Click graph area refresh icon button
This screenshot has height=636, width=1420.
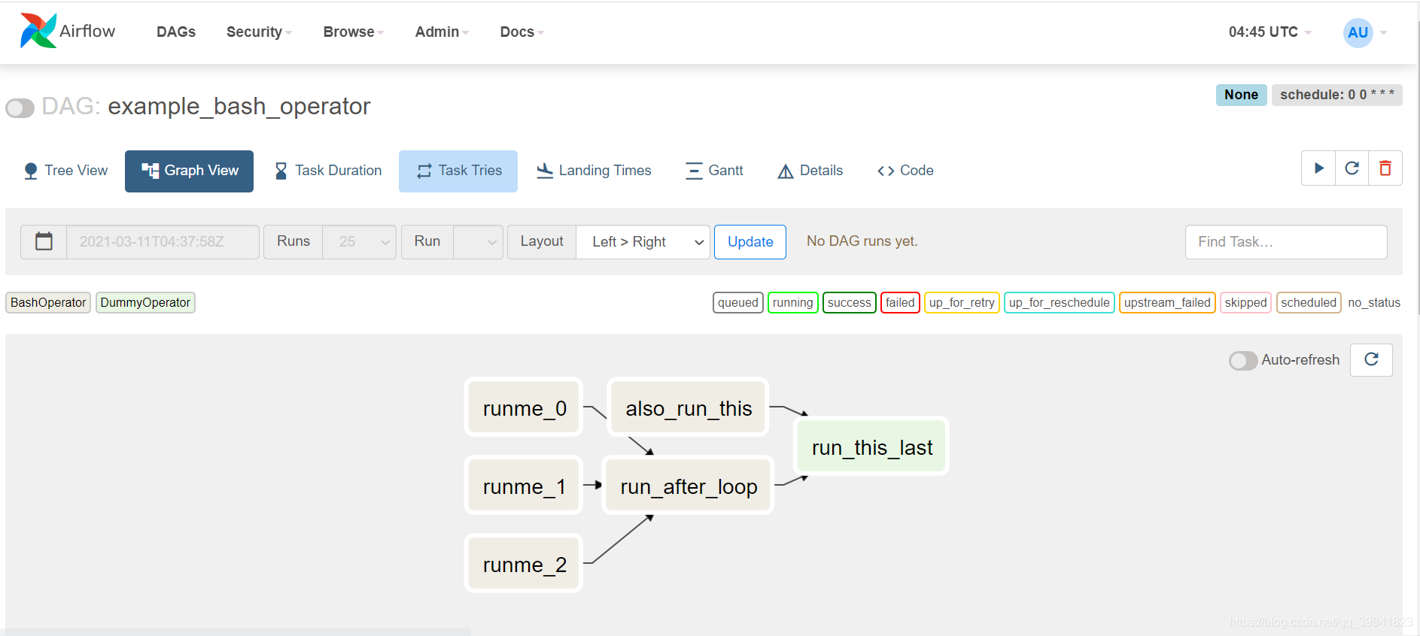point(1371,359)
